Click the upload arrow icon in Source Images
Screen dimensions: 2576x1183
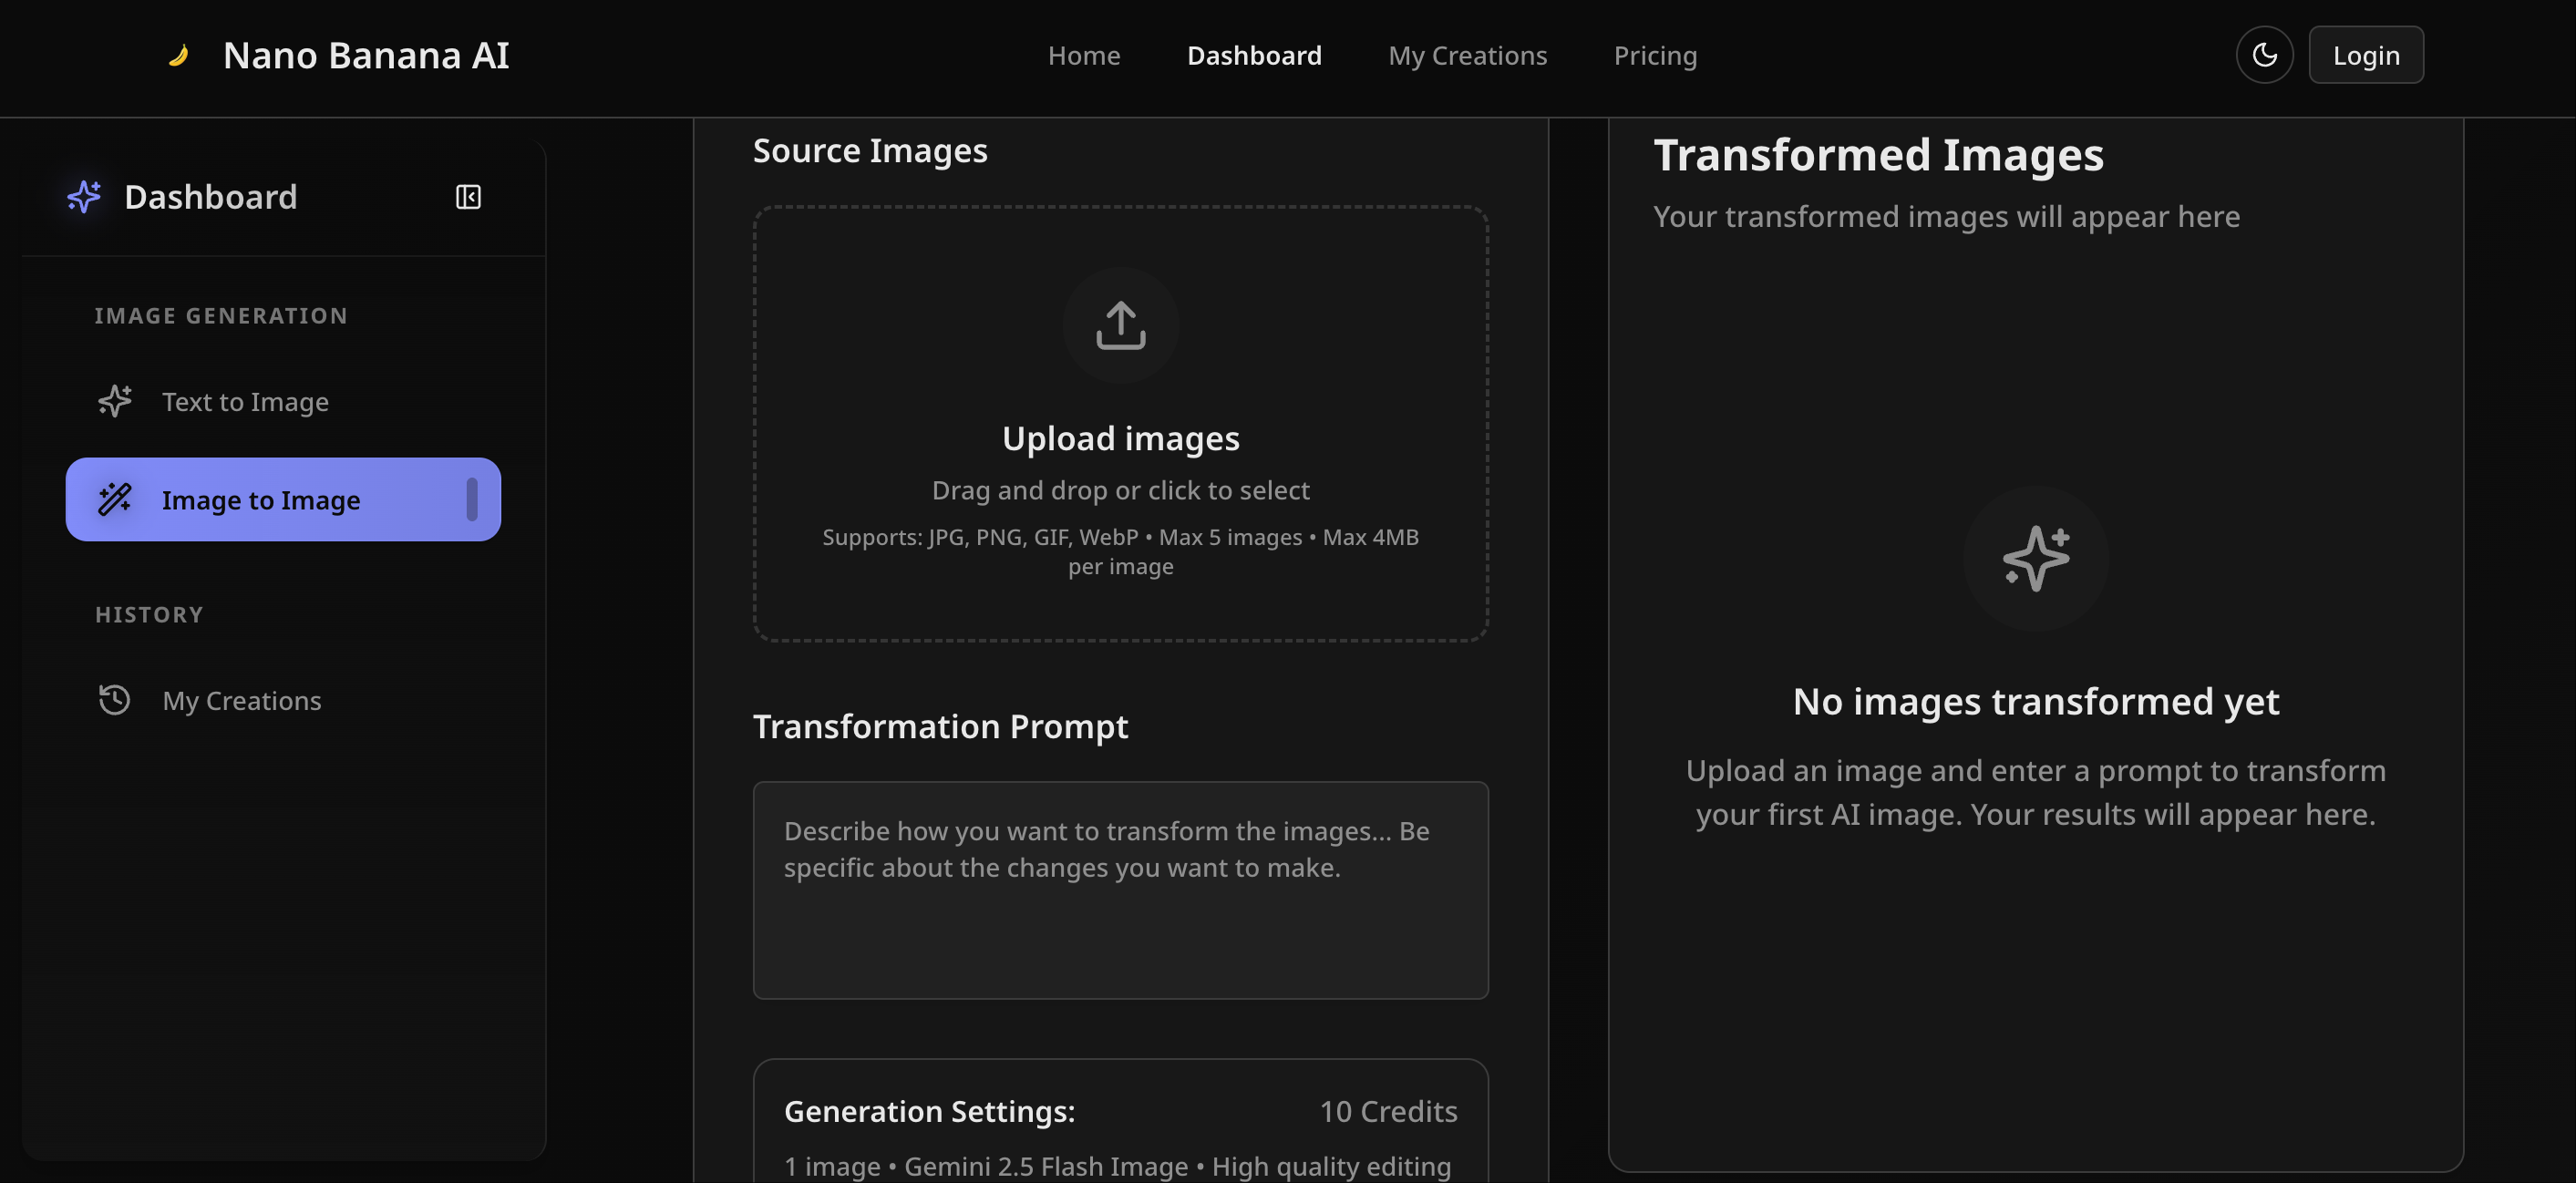(1120, 325)
